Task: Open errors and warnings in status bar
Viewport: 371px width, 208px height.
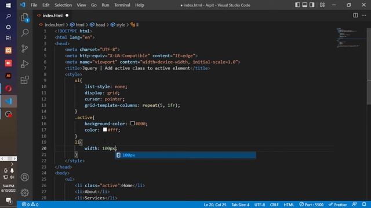Action: (x=30, y=205)
